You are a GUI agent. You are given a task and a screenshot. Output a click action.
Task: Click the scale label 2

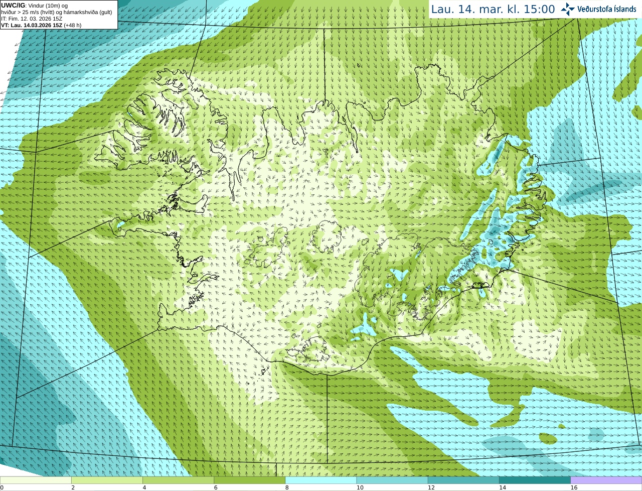tap(73, 487)
